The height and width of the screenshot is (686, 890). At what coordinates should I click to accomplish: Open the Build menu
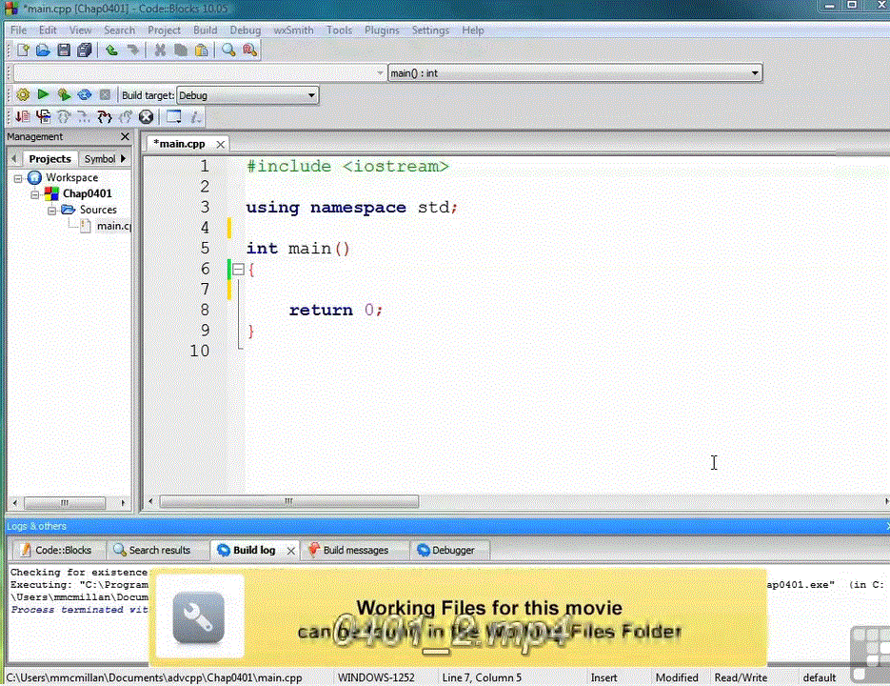coord(205,30)
